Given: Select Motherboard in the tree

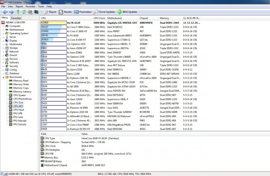Looking at the screenshot, I should 16,30.
